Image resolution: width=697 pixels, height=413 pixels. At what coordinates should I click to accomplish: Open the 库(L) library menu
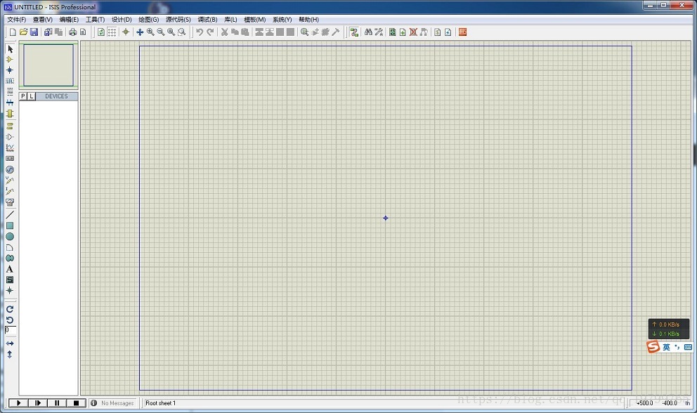pyautogui.click(x=230, y=20)
